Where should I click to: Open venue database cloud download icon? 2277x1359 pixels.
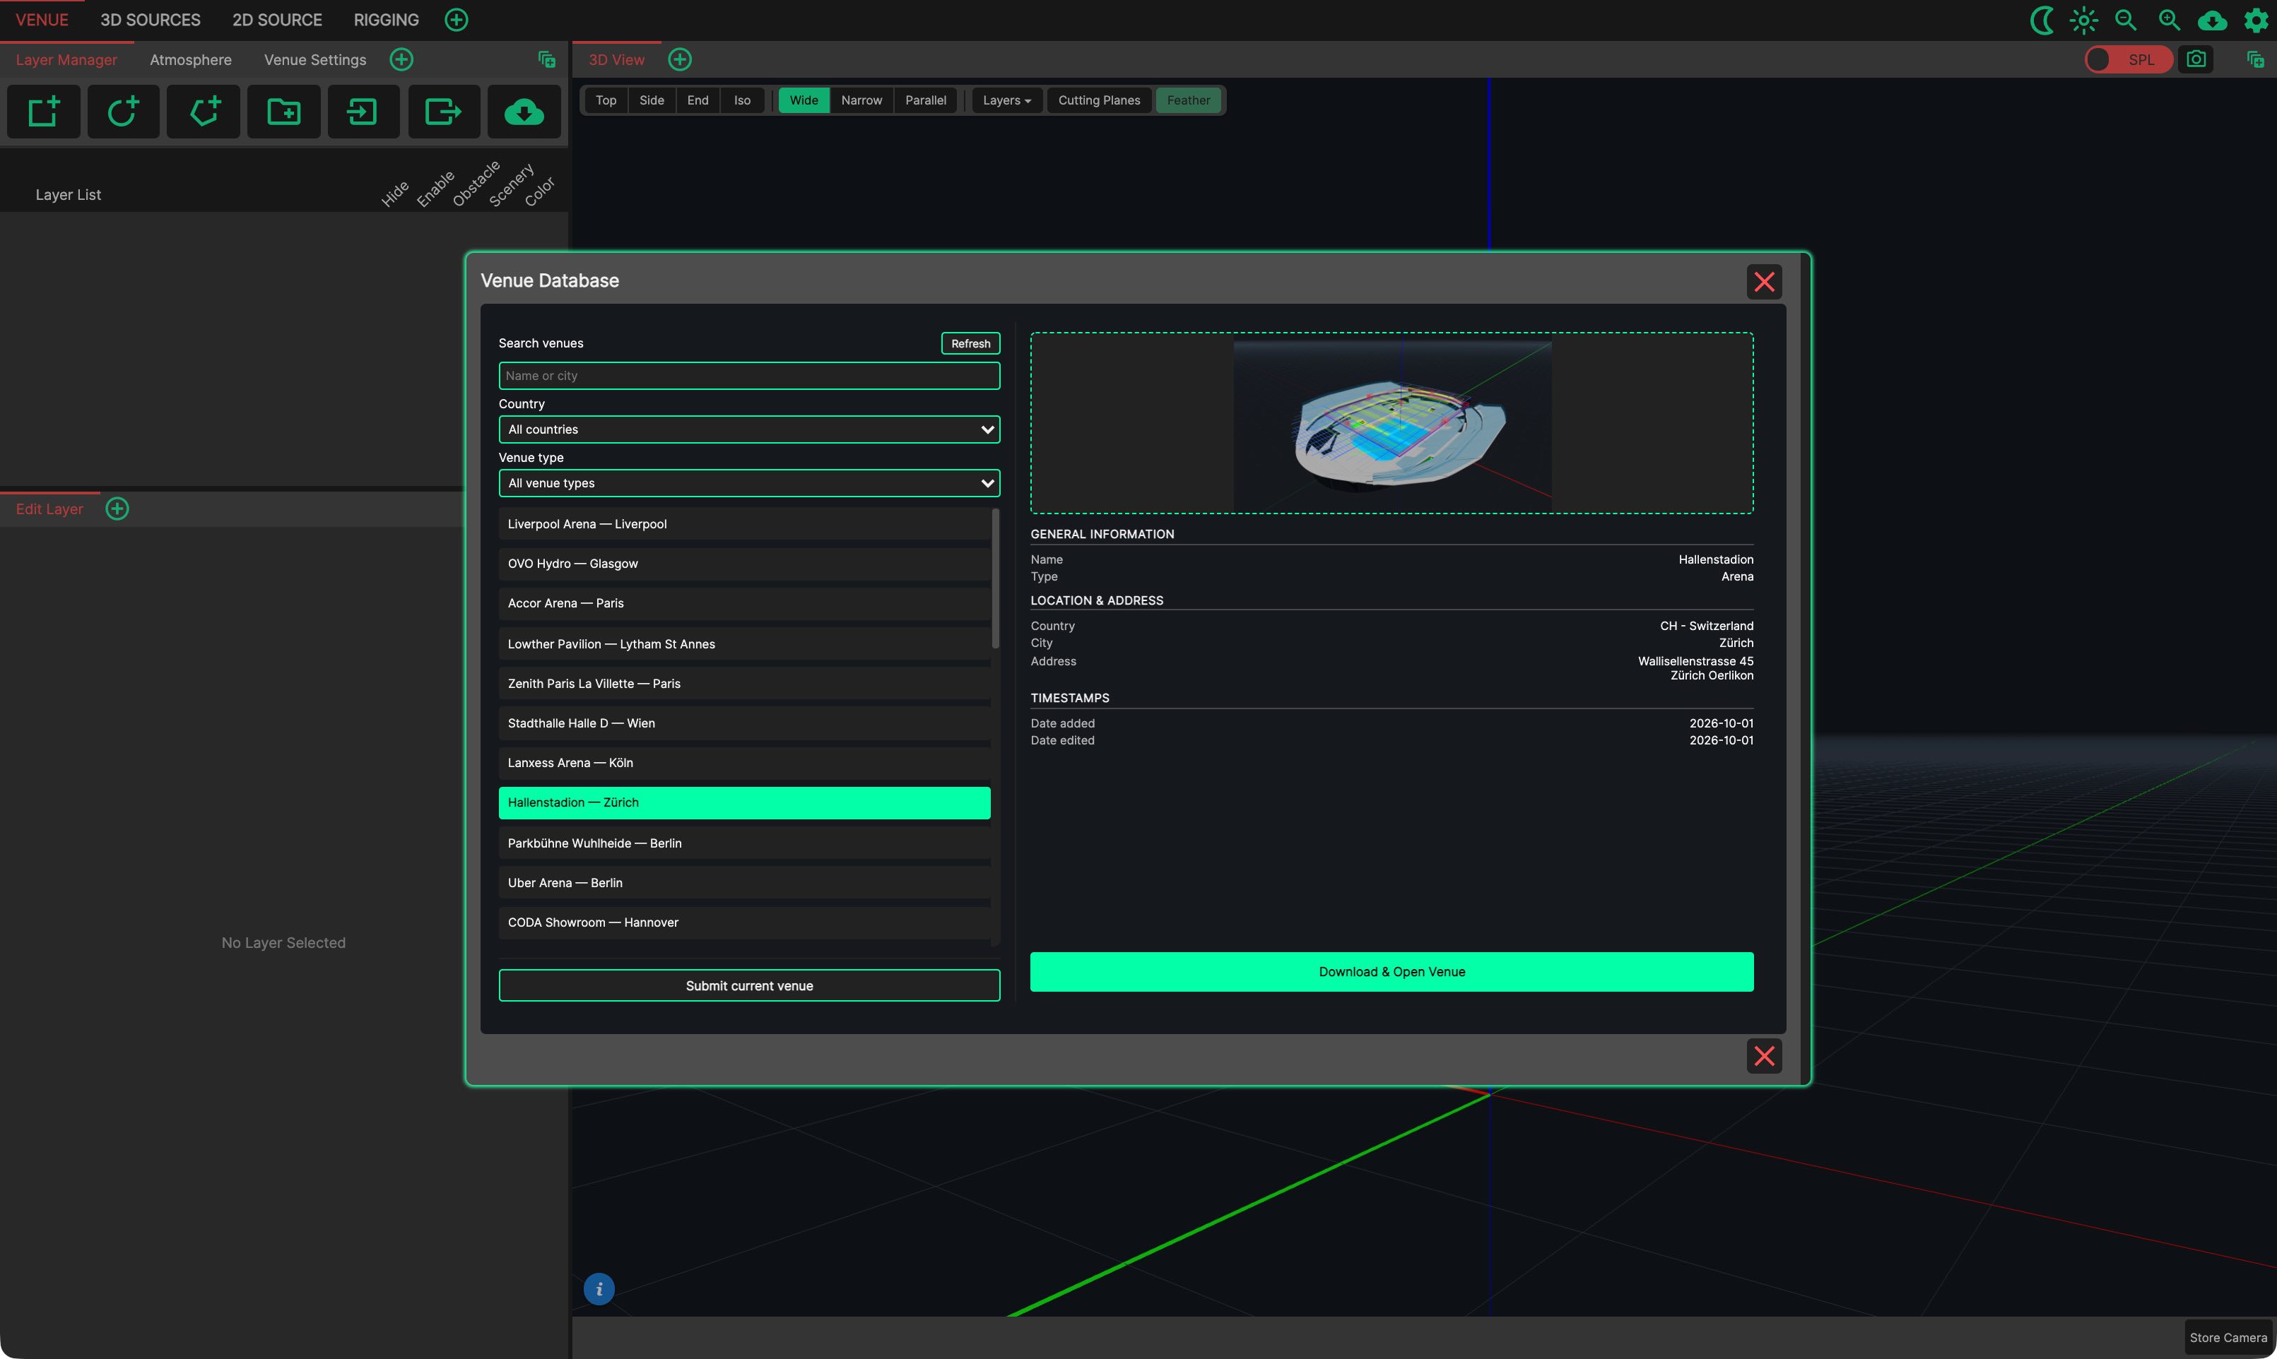[x=523, y=112]
